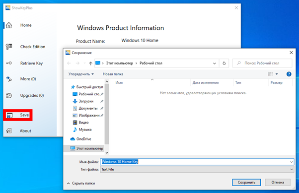The image size is (299, 193).
Task: Collapse folders with Скрыть папки
Action: 81,183
